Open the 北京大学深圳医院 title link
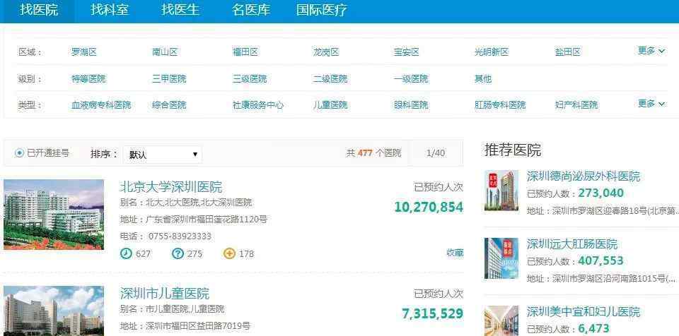This screenshot has height=336, width=679. click(171, 187)
